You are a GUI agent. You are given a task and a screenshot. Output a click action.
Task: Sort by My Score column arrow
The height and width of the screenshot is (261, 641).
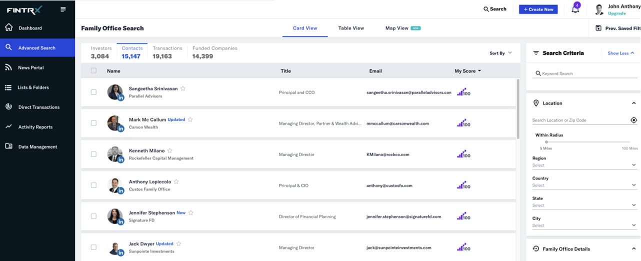[479, 71]
